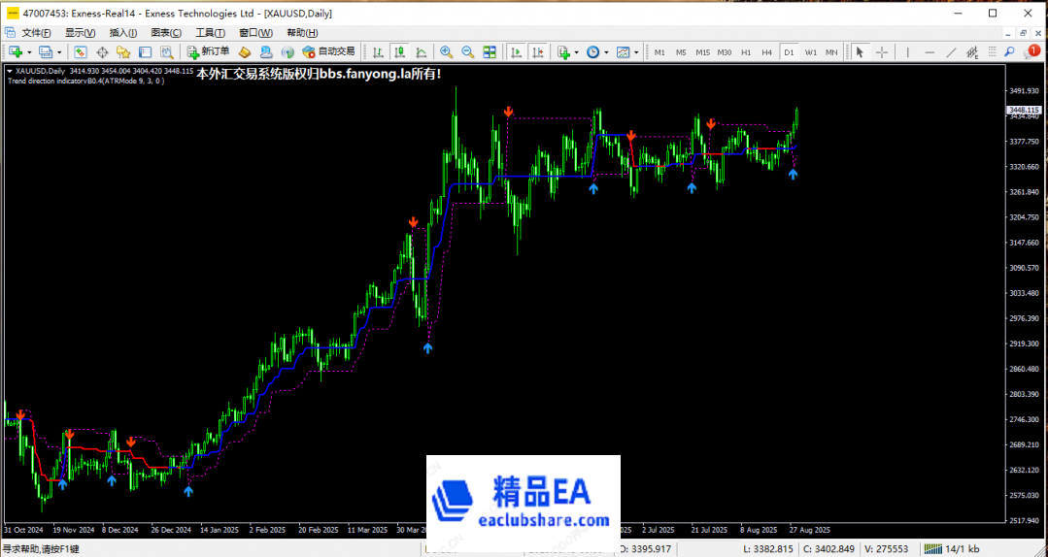Open the 显示(V) menu
Image resolution: width=1048 pixels, height=557 pixels.
tap(81, 33)
